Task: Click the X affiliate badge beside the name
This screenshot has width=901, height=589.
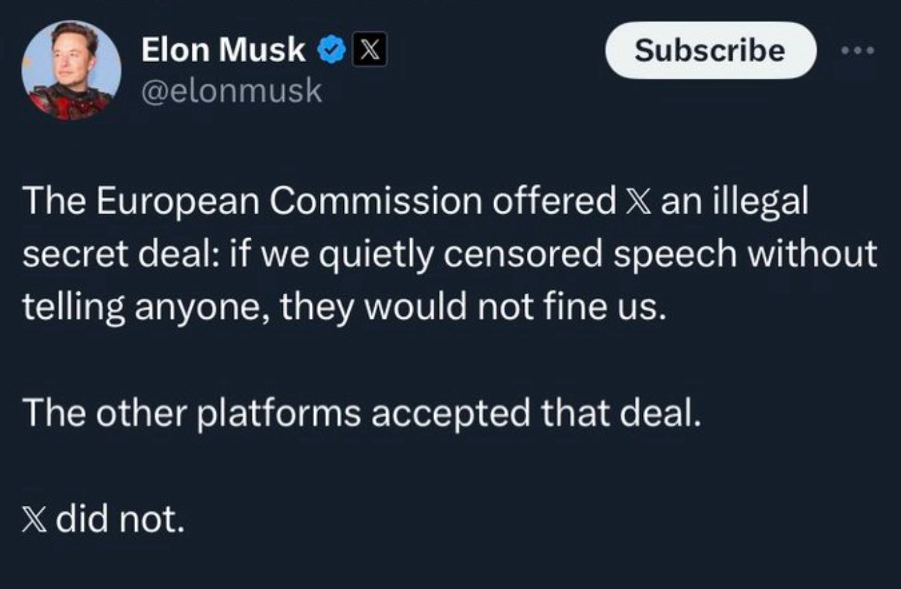Action: pyautogui.click(x=369, y=51)
